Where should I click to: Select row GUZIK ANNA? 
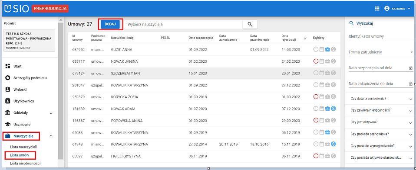coord(204,49)
